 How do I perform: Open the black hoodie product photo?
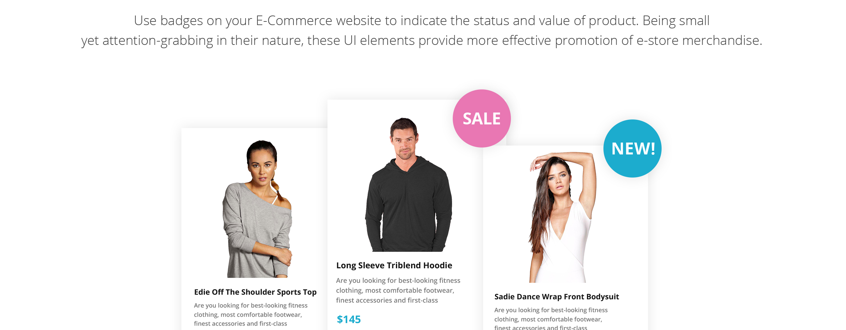pyautogui.click(x=408, y=184)
